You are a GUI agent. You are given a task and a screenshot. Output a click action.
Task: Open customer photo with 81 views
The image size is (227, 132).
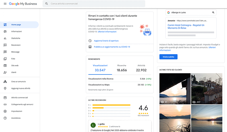[175, 89]
